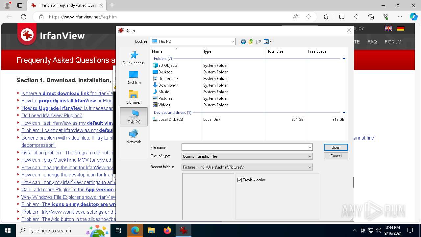Open 'How to Upgrade IrfanView' FAQ link

[x=67, y=108]
